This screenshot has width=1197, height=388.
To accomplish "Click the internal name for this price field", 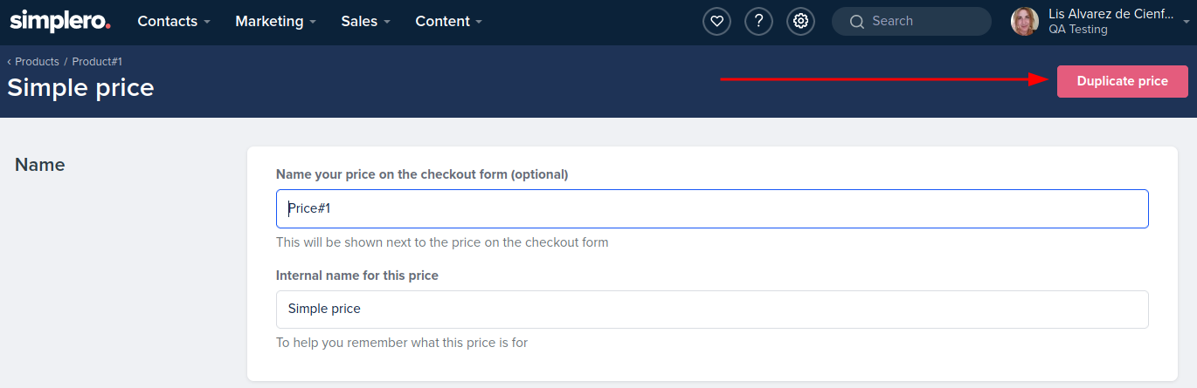I will 712,309.
